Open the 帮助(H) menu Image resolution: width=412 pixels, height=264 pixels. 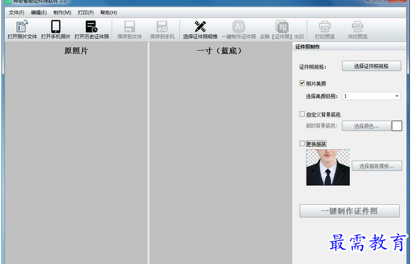[x=108, y=12]
